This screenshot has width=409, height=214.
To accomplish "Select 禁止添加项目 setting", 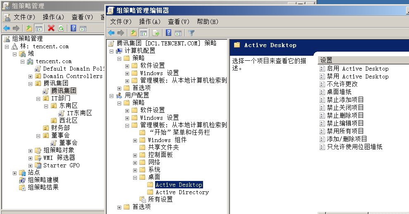I will [345, 100].
